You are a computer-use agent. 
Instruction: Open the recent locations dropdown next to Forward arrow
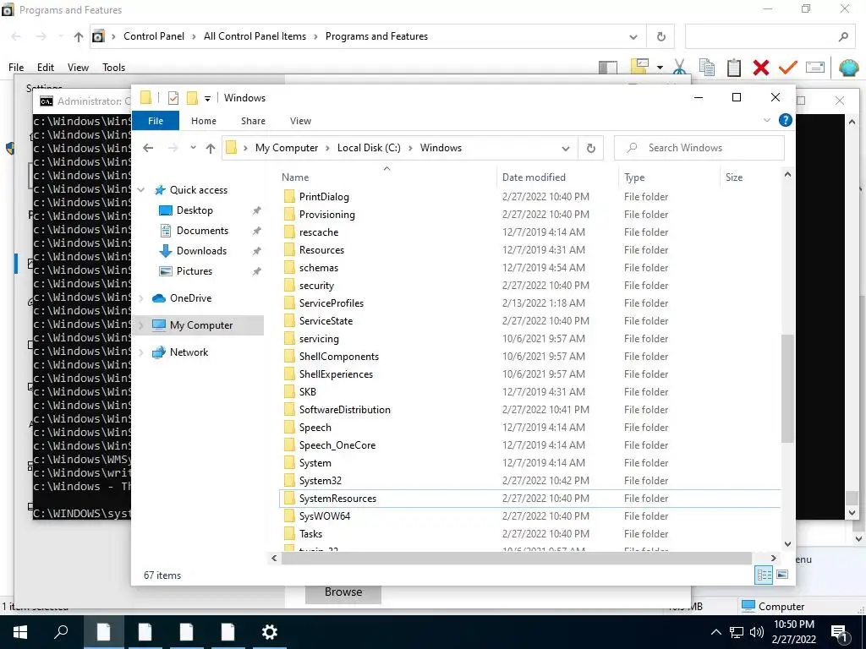pyautogui.click(x=193, y=148)
